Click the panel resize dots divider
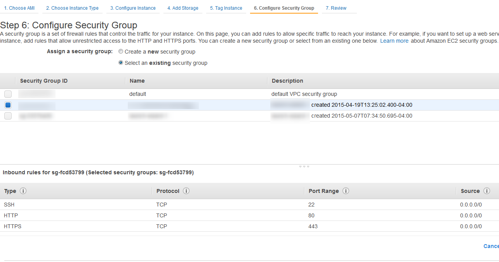The height and width of the screenshot is (262, 499). tap(304, 166)
